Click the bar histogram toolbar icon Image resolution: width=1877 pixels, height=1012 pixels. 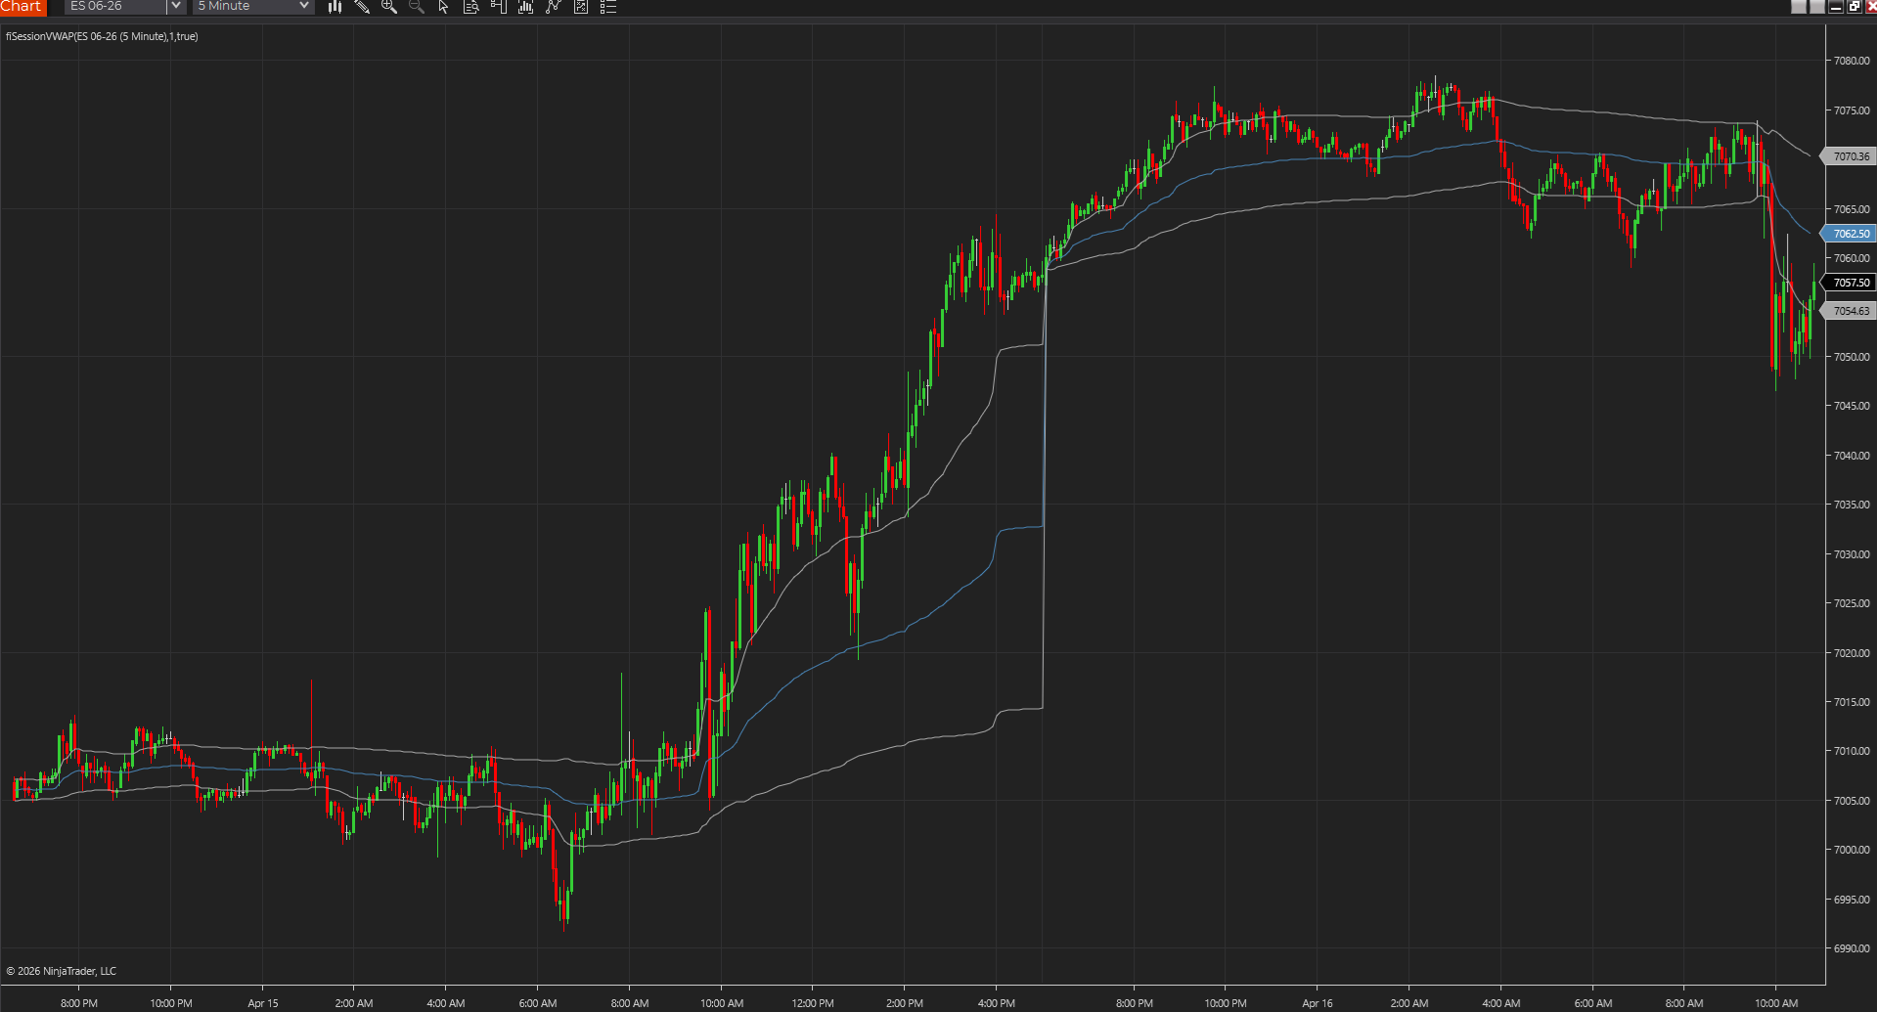pyautogui.click(x=525, y=7)
